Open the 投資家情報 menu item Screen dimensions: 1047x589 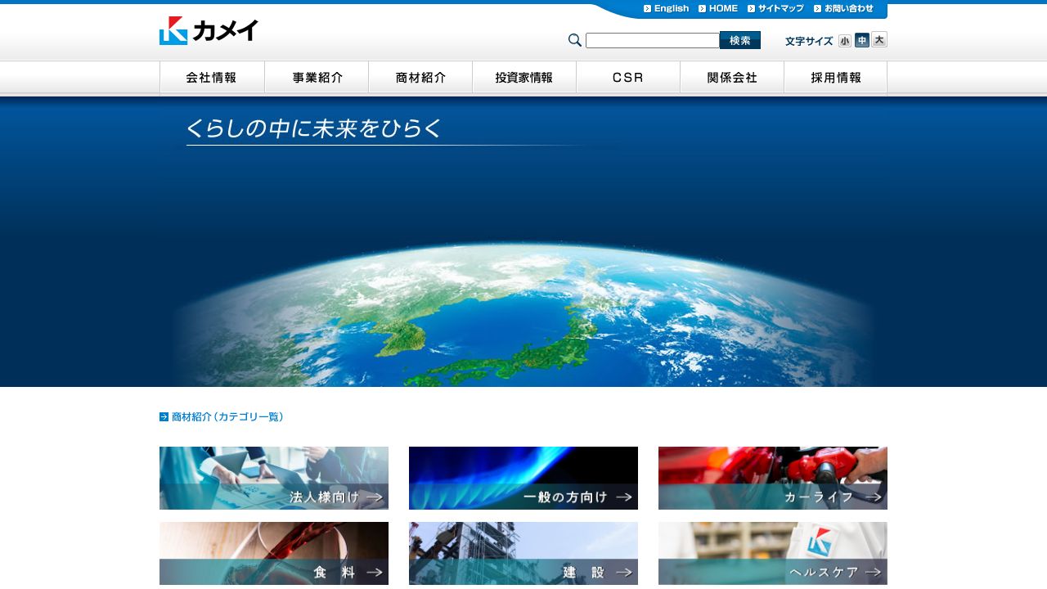524,78
